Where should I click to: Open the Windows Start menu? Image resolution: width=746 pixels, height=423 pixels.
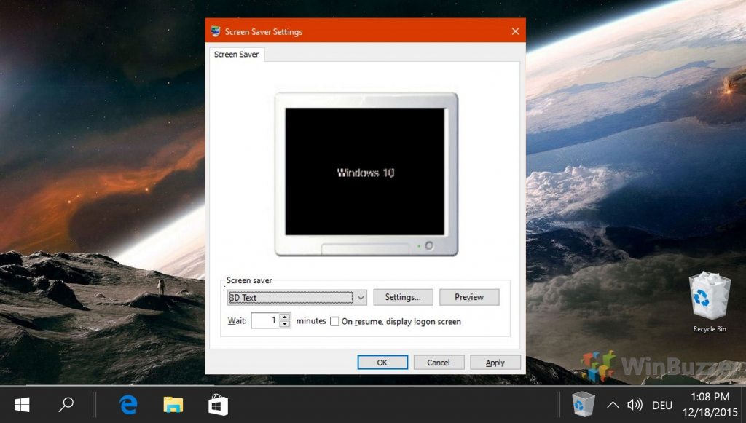pyautogui.click(x=22, y=405)
